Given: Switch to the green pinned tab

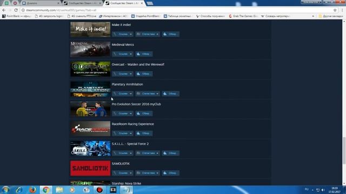Looking at the screenshot, I should 7,3.
